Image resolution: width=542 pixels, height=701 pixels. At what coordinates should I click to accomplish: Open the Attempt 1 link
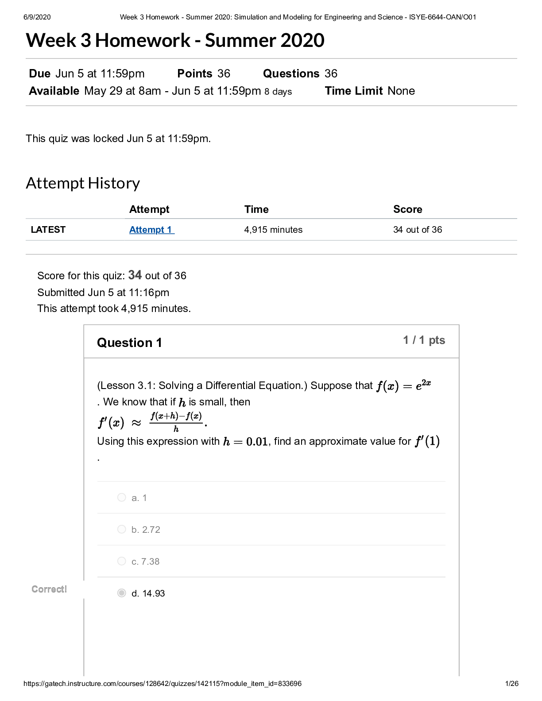click(151, 230)
